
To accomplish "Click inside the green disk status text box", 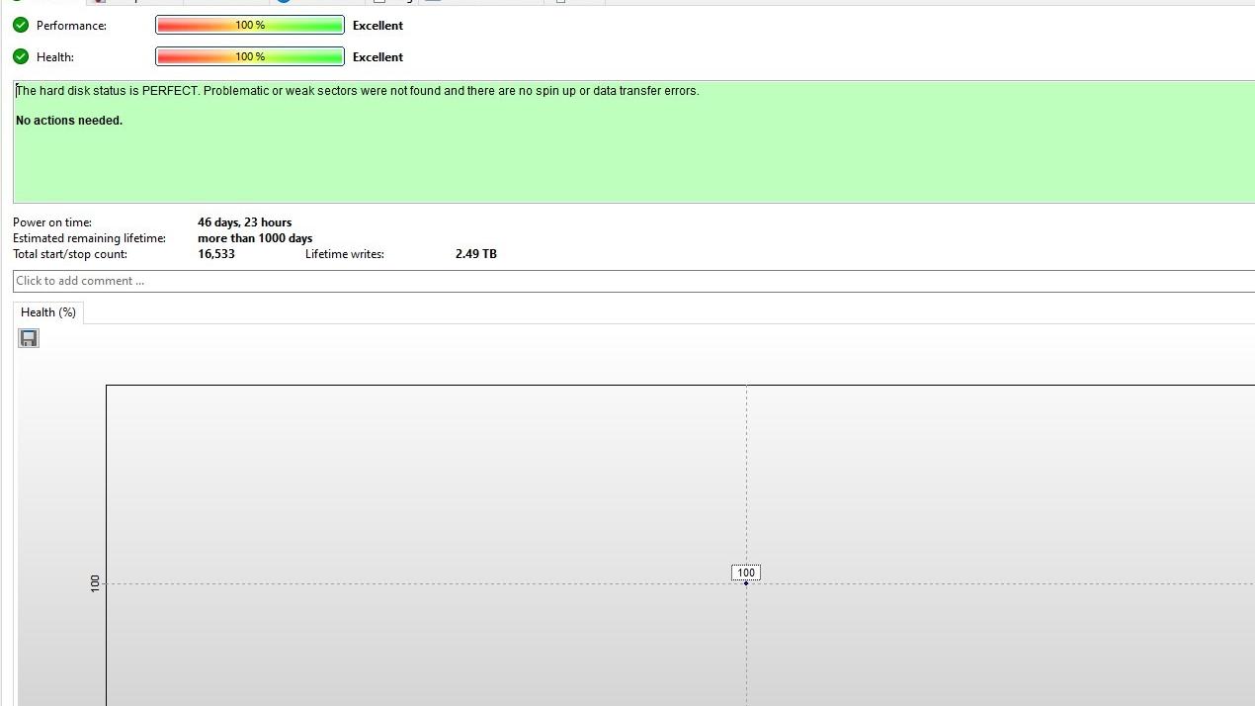I will coord(633,141).
